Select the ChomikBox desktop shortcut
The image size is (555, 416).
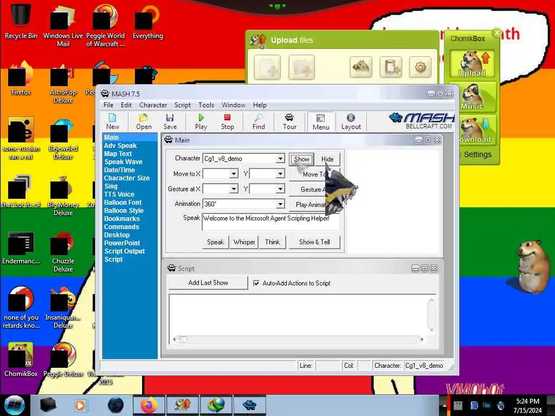pyautogui.click(x=21, y=360)
